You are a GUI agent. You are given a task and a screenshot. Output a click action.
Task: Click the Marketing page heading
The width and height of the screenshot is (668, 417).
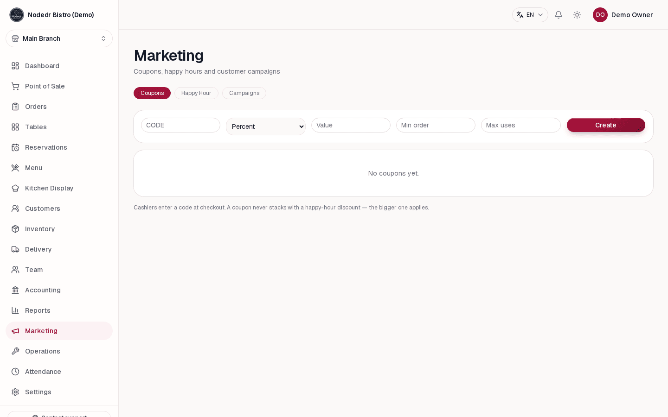tap(169, 56)
